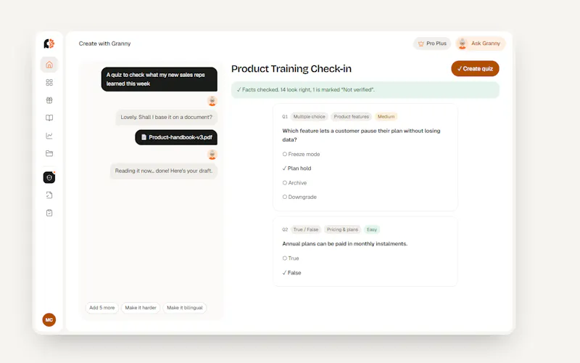The width and height of the screenshot is (580, 363).
Task: Click the True / False tag on Q2
Action: click(x=305, y=229)
